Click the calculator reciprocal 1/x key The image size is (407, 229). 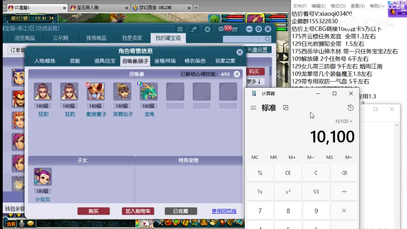[x=260, y=191]
